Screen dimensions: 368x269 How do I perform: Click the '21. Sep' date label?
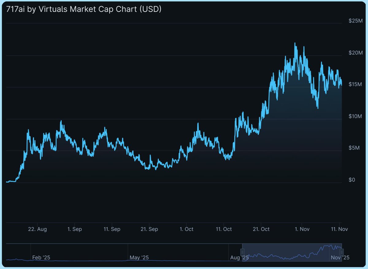pyautogui.click(x=149, y=229)
